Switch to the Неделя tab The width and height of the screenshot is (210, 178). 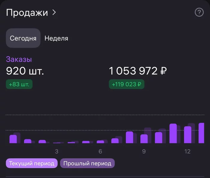click(x=56, y=38)
